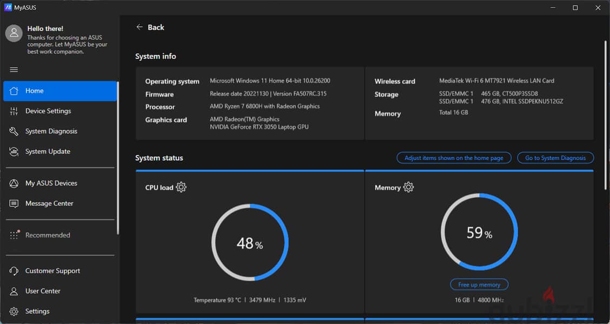Click the Memory 59% circular gauge

pos(479,232)
